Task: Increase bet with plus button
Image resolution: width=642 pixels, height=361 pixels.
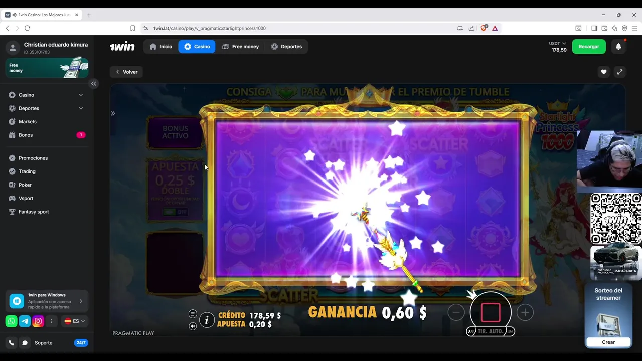Action: pos(525,313)
